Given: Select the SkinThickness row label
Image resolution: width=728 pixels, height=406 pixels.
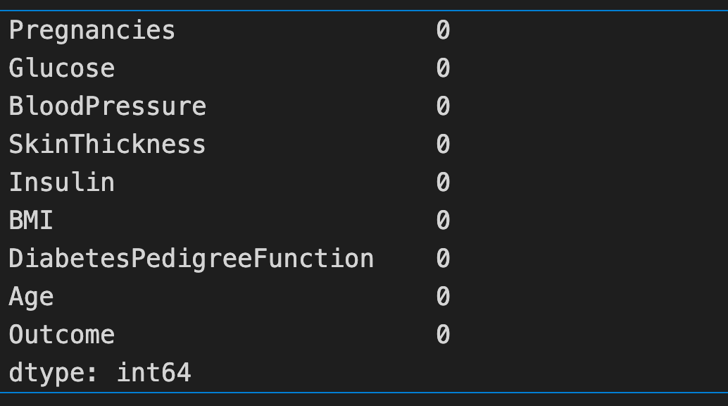Looking at the screenshot, I should 107,144.
